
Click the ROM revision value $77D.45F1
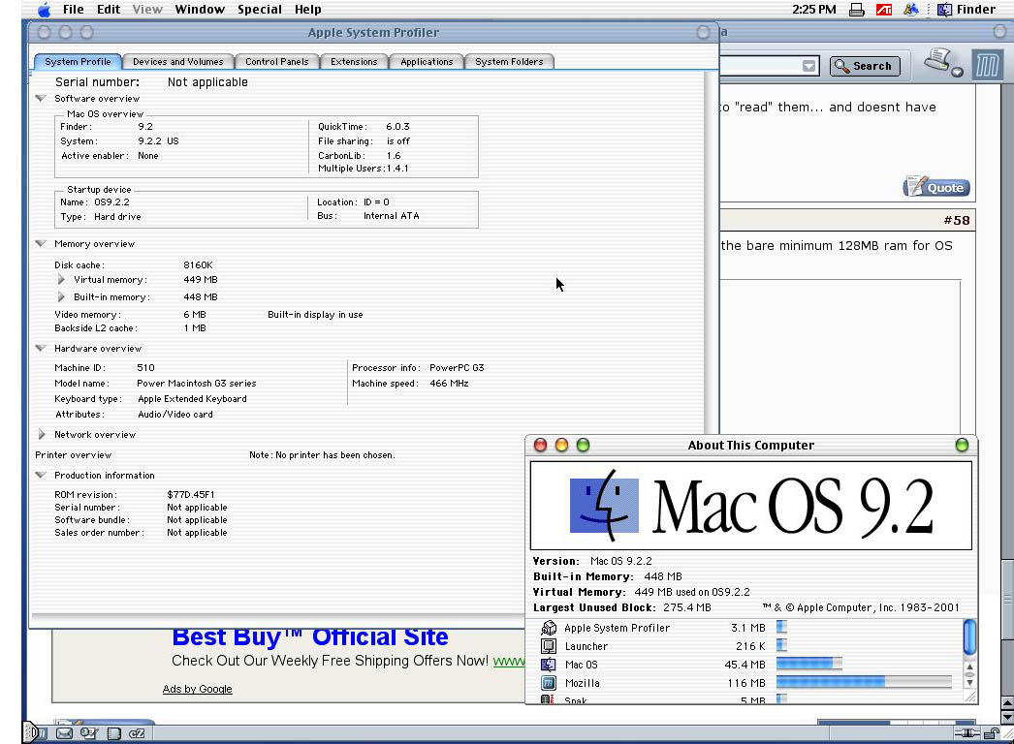click(191, 494)
